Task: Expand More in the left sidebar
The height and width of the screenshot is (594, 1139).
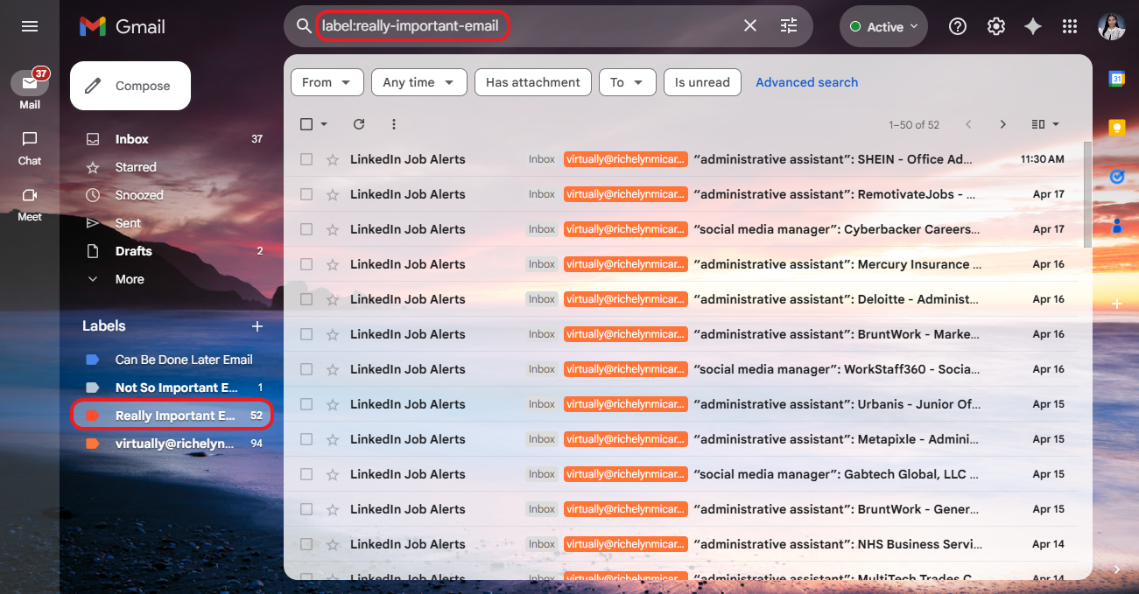Action: point(130,279)
